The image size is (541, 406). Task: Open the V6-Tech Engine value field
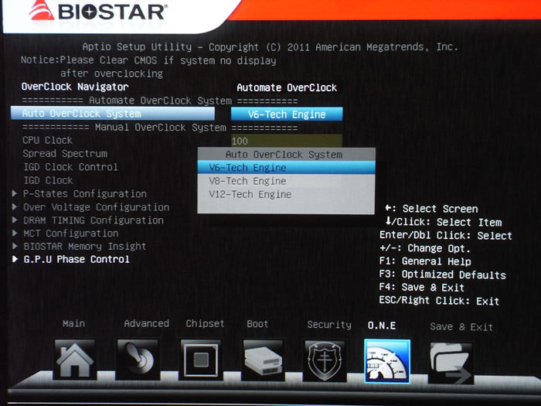(287, 114)
